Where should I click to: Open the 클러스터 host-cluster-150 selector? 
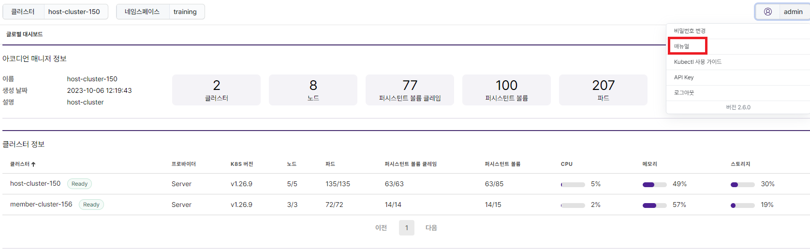point(55,12)
